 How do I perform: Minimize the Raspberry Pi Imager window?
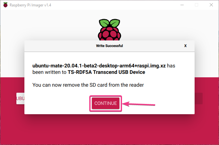182,5
